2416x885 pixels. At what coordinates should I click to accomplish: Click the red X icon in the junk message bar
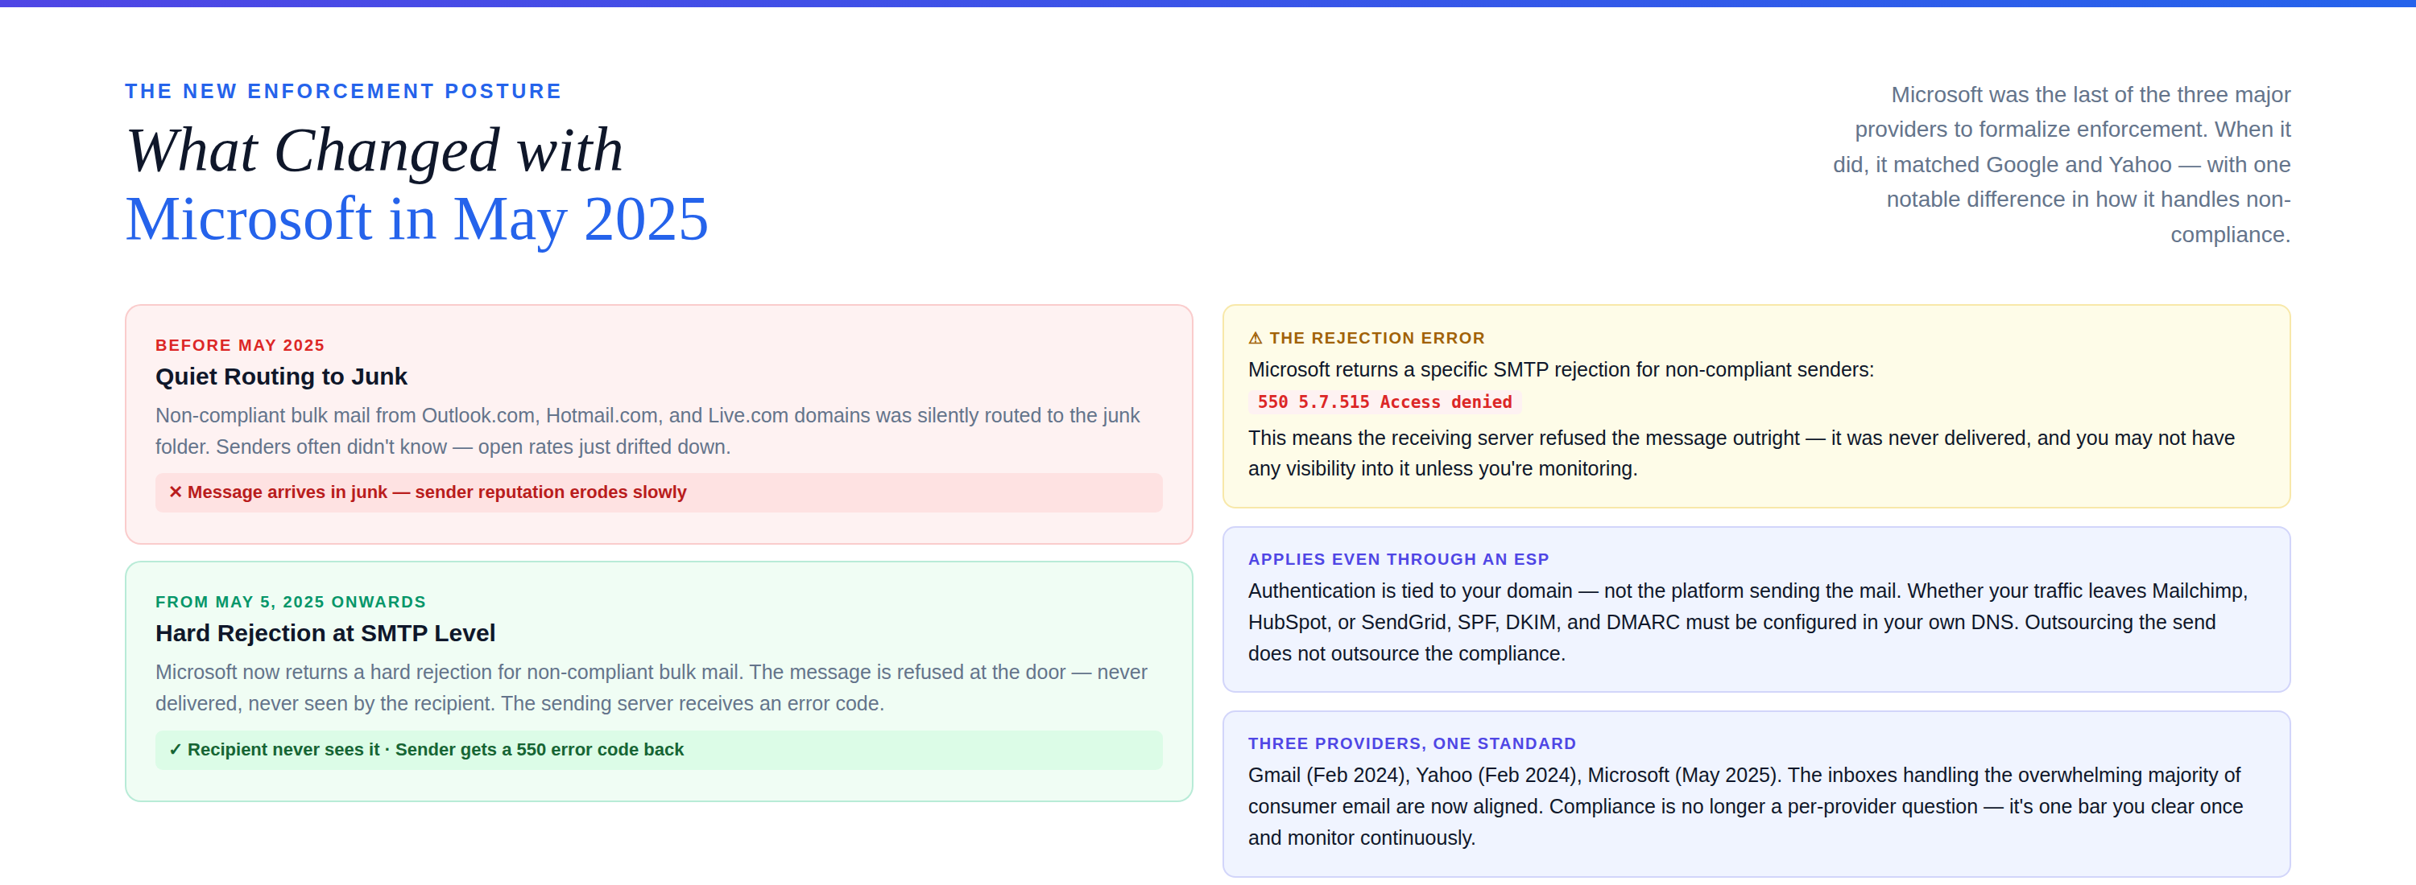176,492
